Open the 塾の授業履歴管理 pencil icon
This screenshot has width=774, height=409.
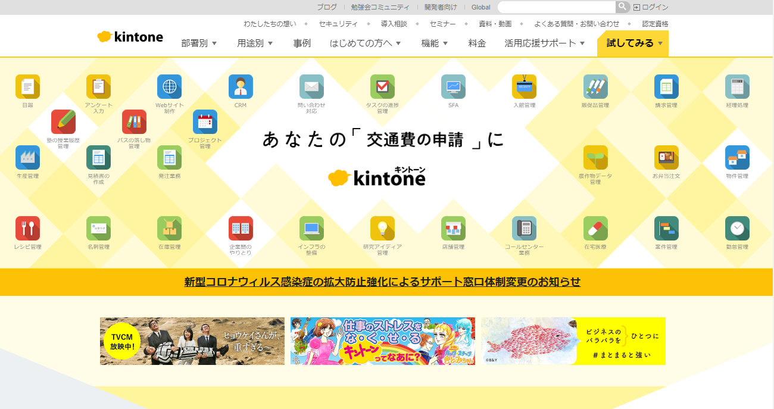coord(63,121)
